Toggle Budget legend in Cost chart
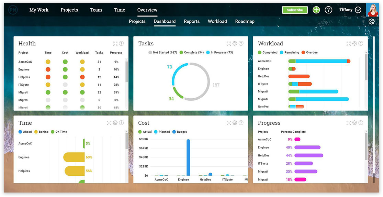The width and height of the screenshot is (383, 197). [180, 132]
